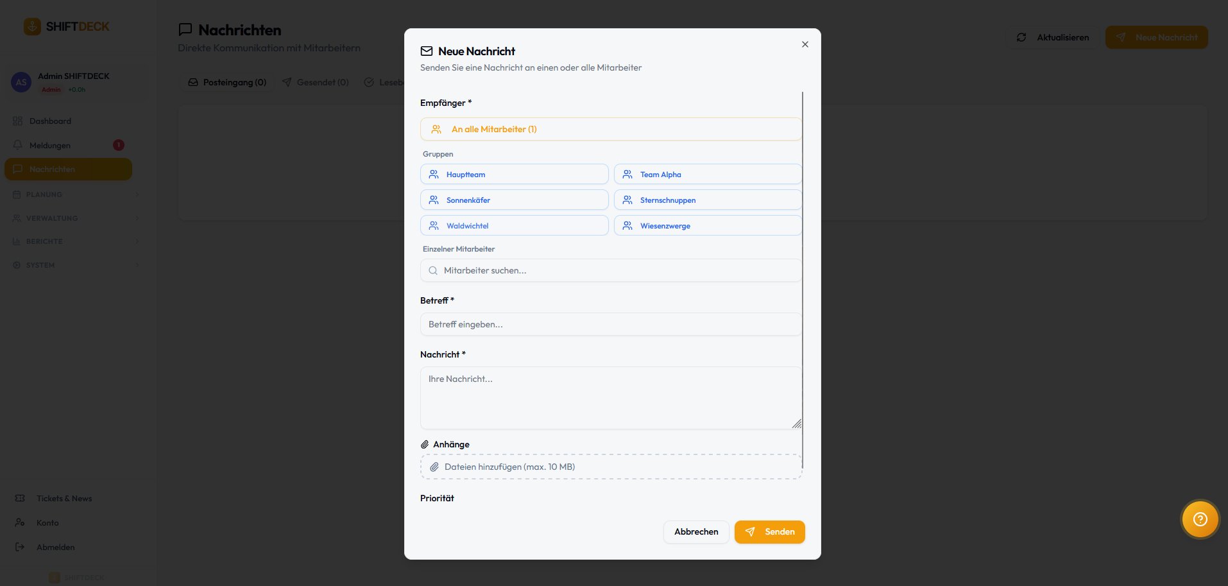
Task: Click the search magnifier icon for Mitarbeiter
Action: [433, 271]
